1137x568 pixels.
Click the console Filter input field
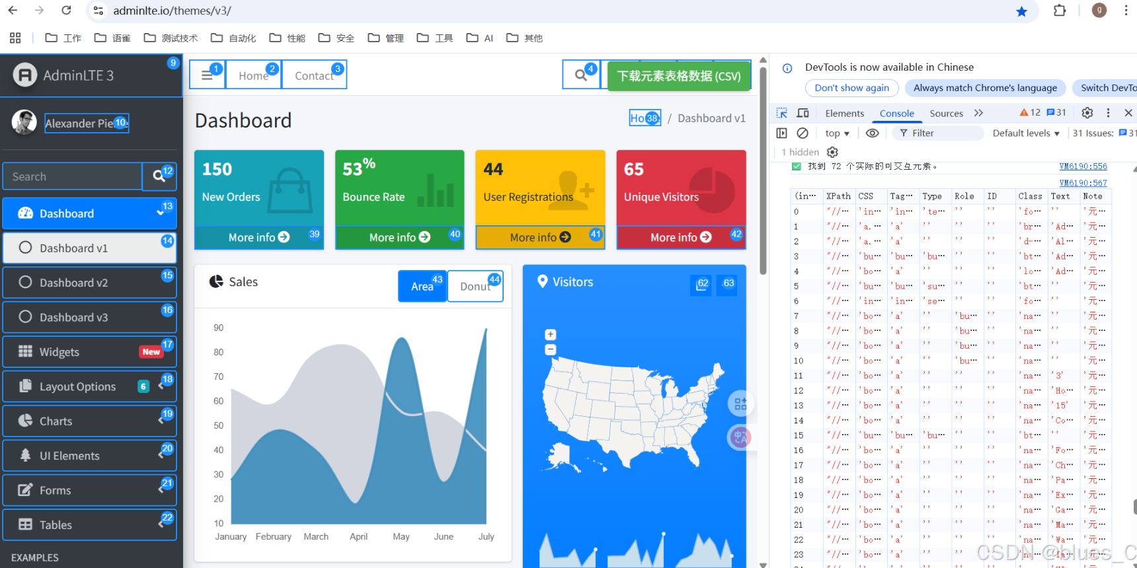(x=938, y=133)
